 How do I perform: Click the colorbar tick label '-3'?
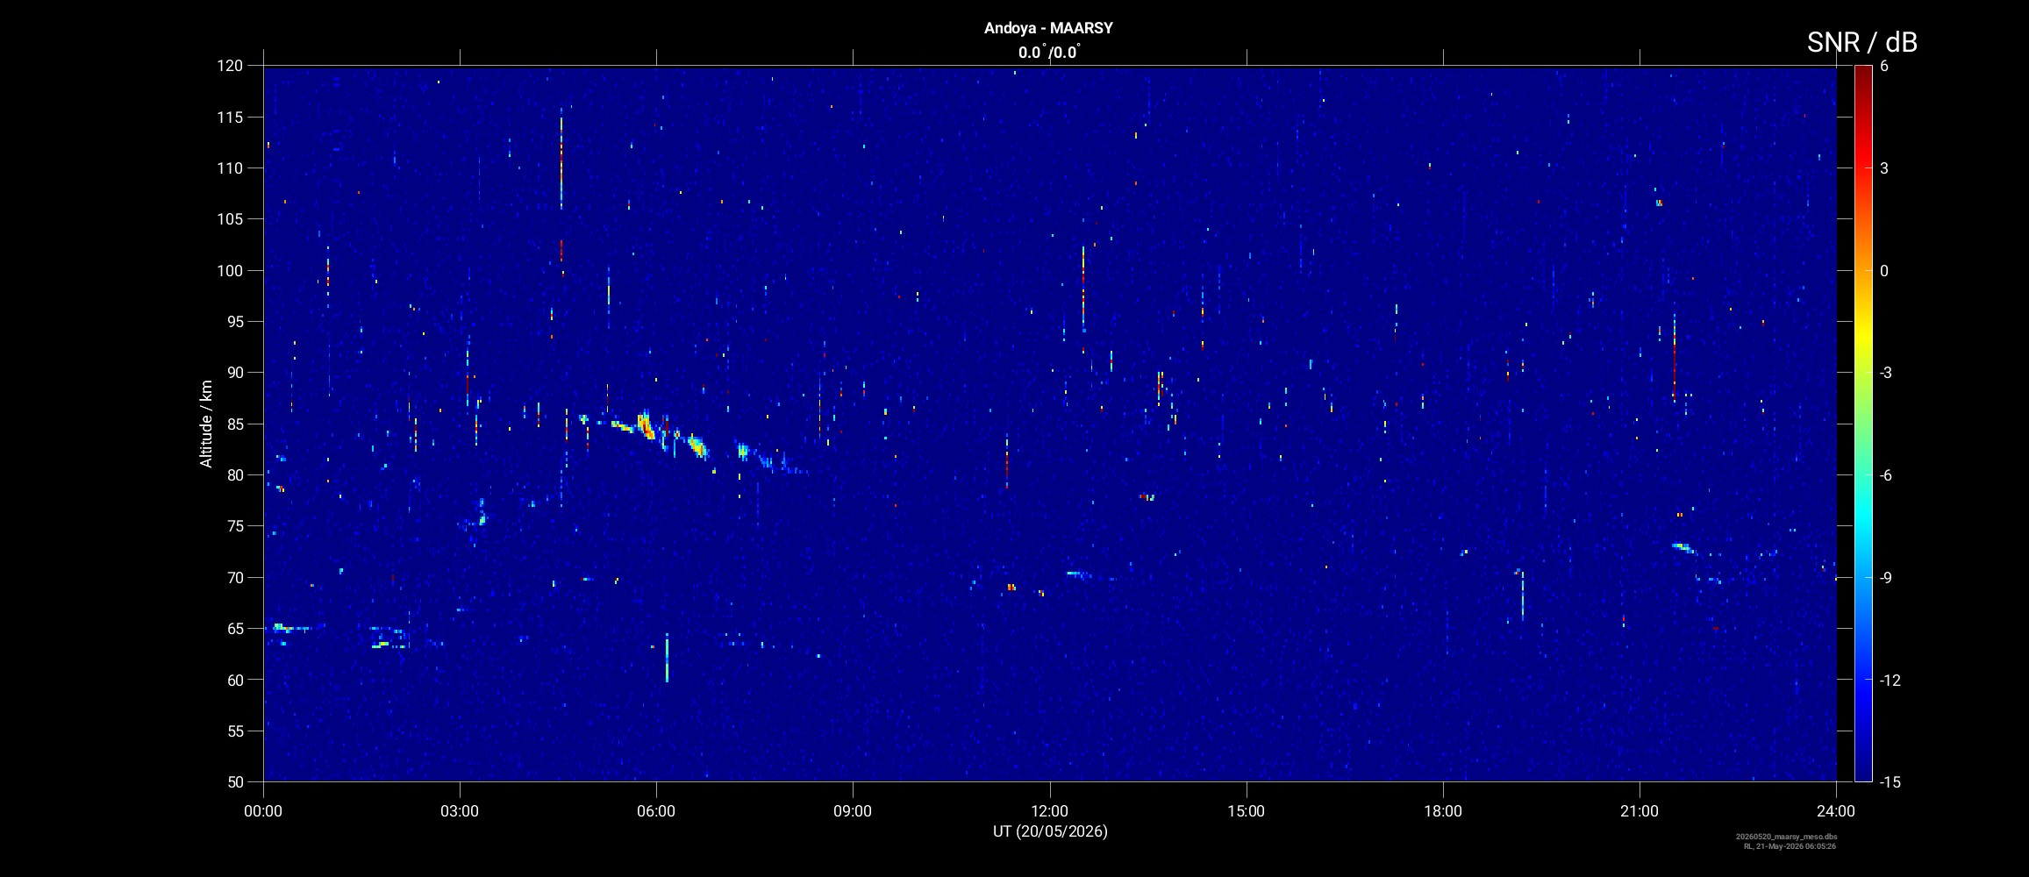coord(1885,373)
